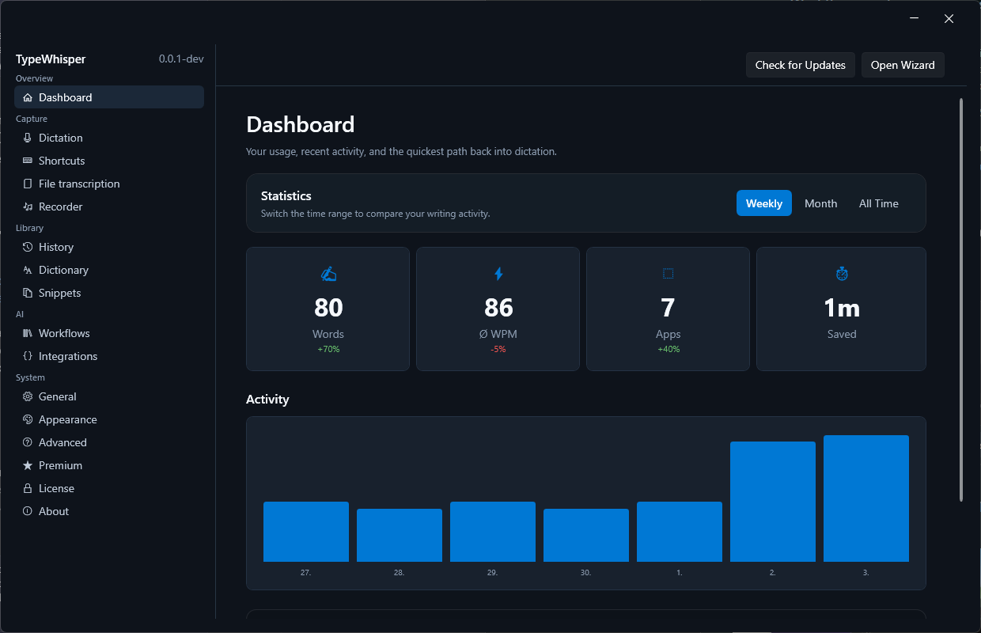The width and height of the screenshot is (981, 633).
Task: Click the vertical scrollbar of the dashboard
Action: (961, 299)
